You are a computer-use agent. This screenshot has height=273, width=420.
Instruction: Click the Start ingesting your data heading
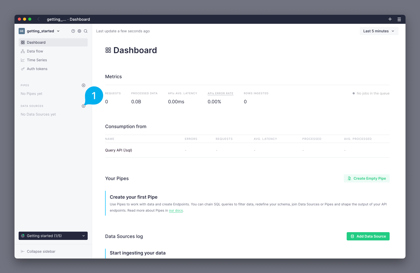click(138, 253)
